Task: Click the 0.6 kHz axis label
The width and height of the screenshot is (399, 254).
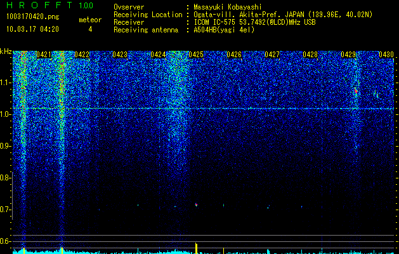Action: coord(4,241)
